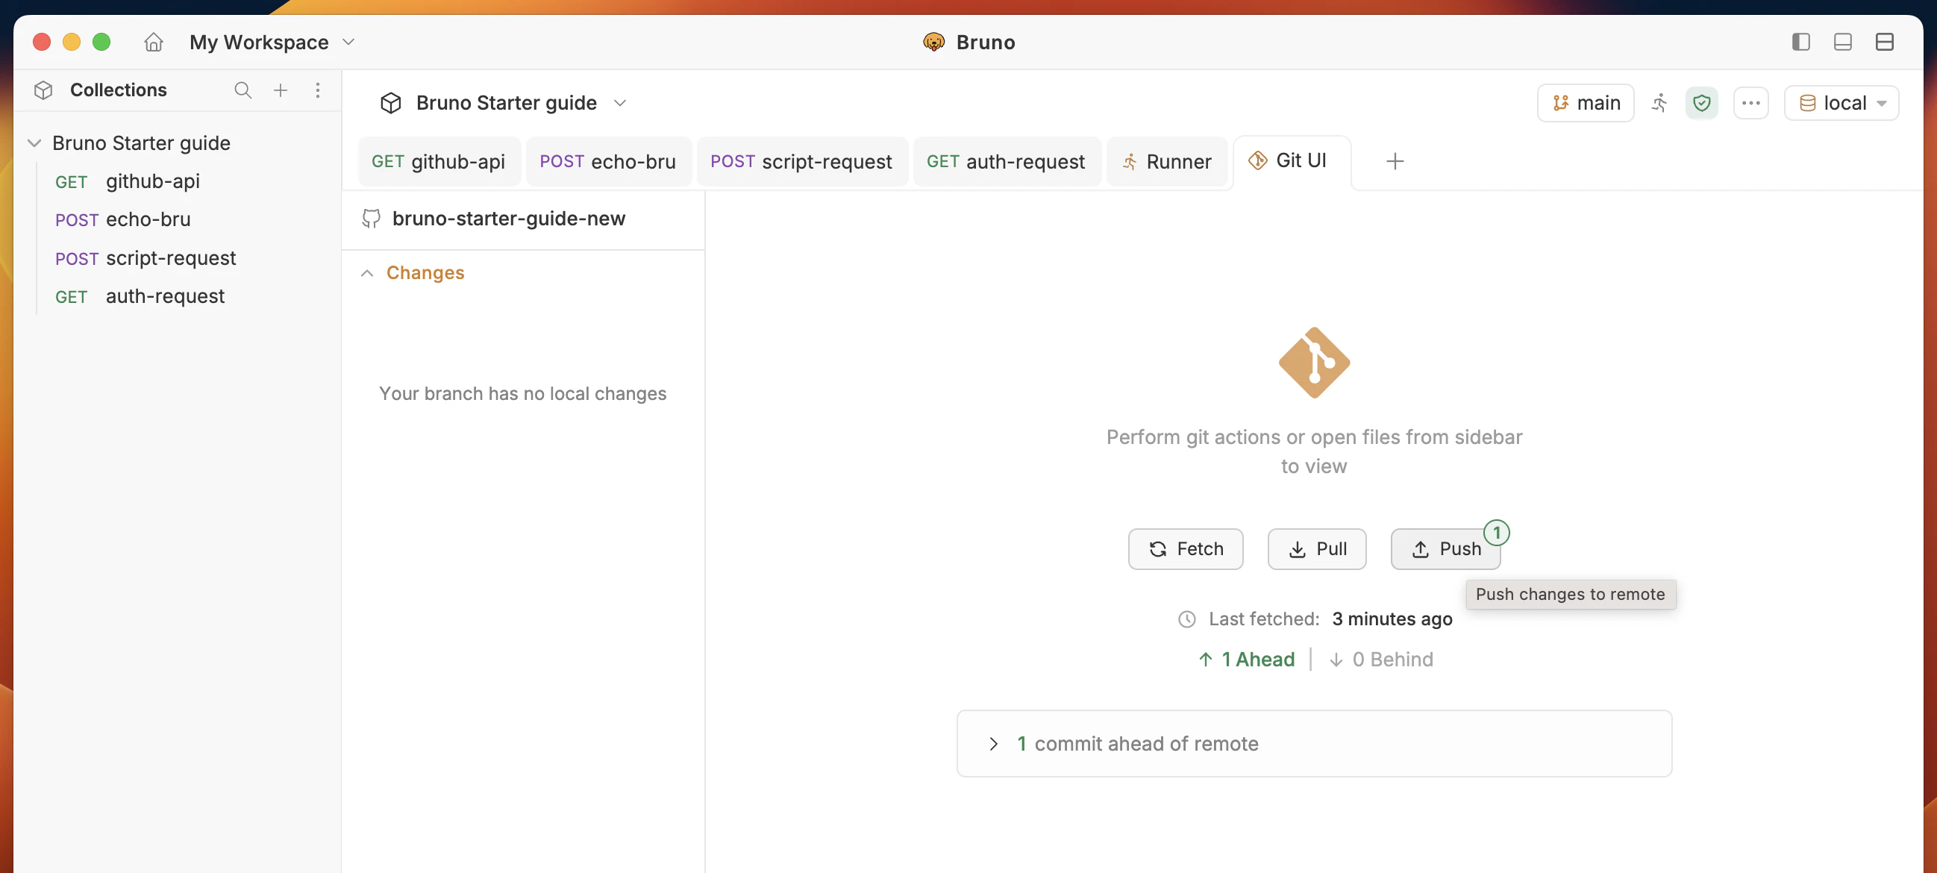Screen dimensions: 1937x873
Task: Click the Fetch button
Action: [x=1185, y=549]
